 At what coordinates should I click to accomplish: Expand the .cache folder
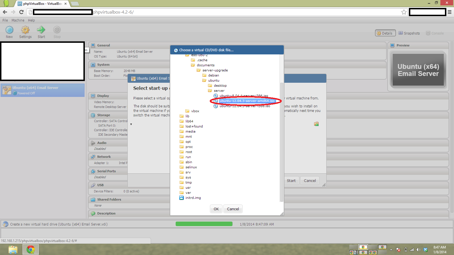[193, 60]
